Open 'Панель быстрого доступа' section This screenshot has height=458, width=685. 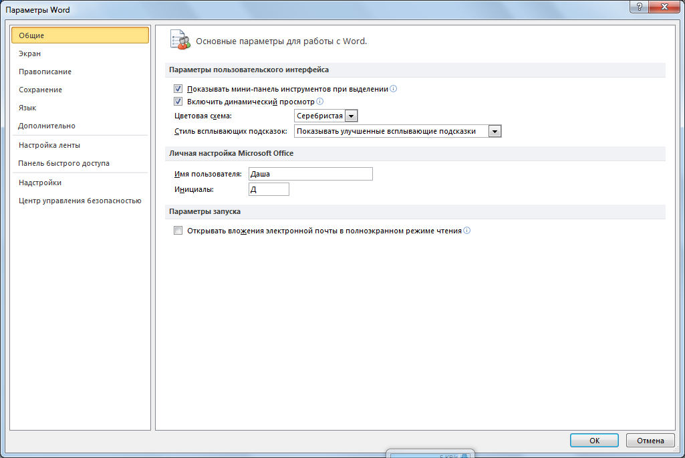[80, 163]
